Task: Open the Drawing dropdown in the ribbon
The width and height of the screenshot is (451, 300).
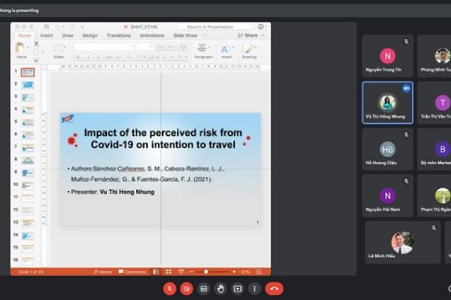Action: tap(249, 50)
